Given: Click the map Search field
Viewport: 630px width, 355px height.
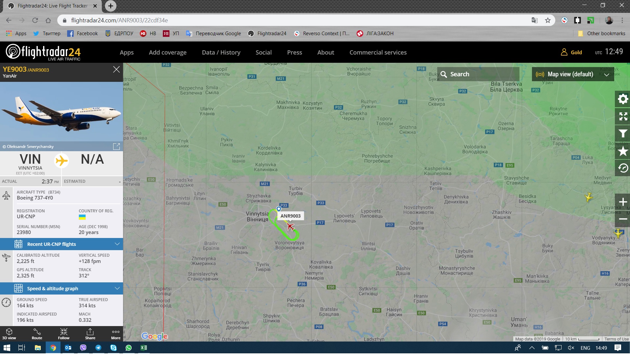Looking at the screenshot, I should 479,74.
